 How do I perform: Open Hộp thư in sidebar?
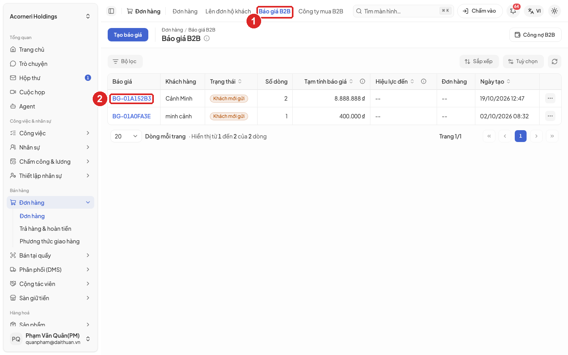50,78
